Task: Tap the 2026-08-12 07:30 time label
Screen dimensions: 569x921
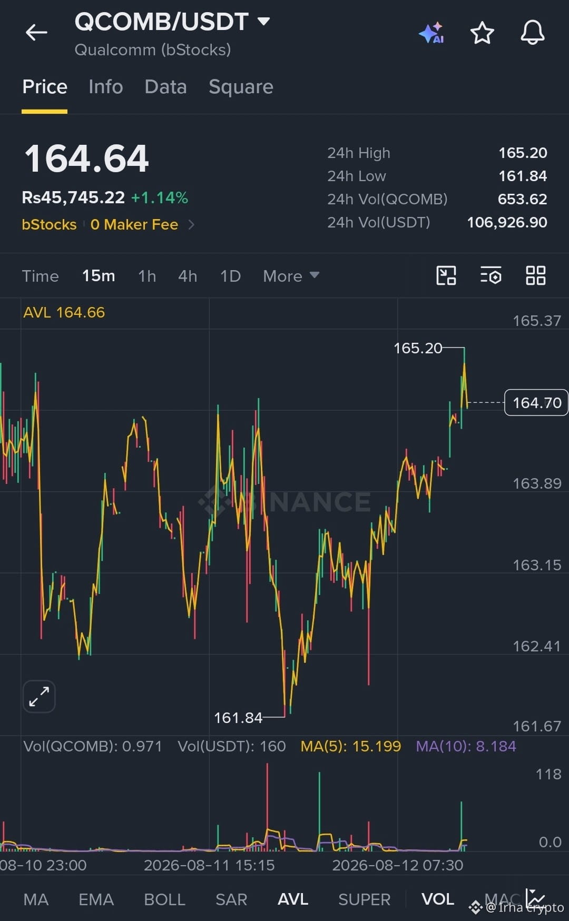Action: [x=398, y=865]
